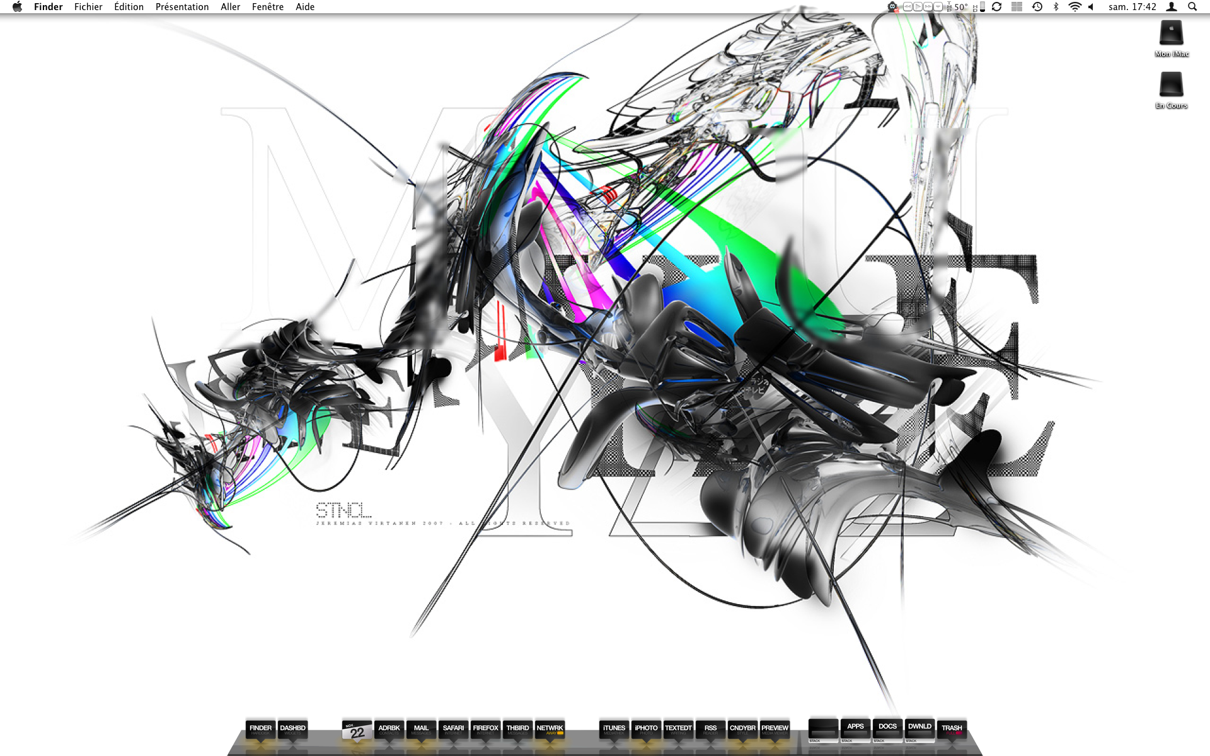Image resolution: width=1210 pixels, height=756 pixels.
Task: Open the Édition menu
Action: [129, 7]
